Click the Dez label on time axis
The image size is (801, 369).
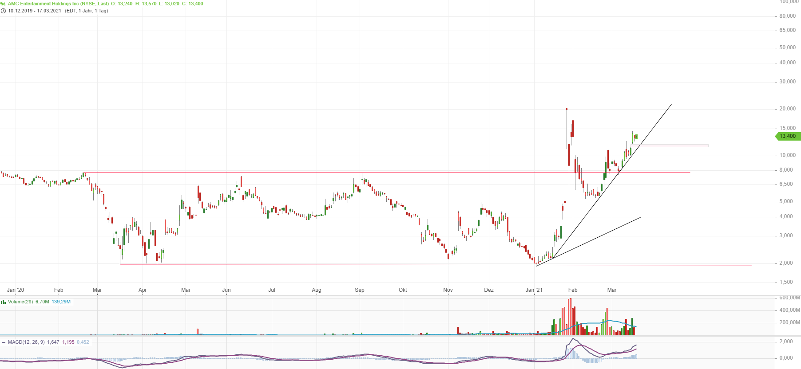point(489,290)
